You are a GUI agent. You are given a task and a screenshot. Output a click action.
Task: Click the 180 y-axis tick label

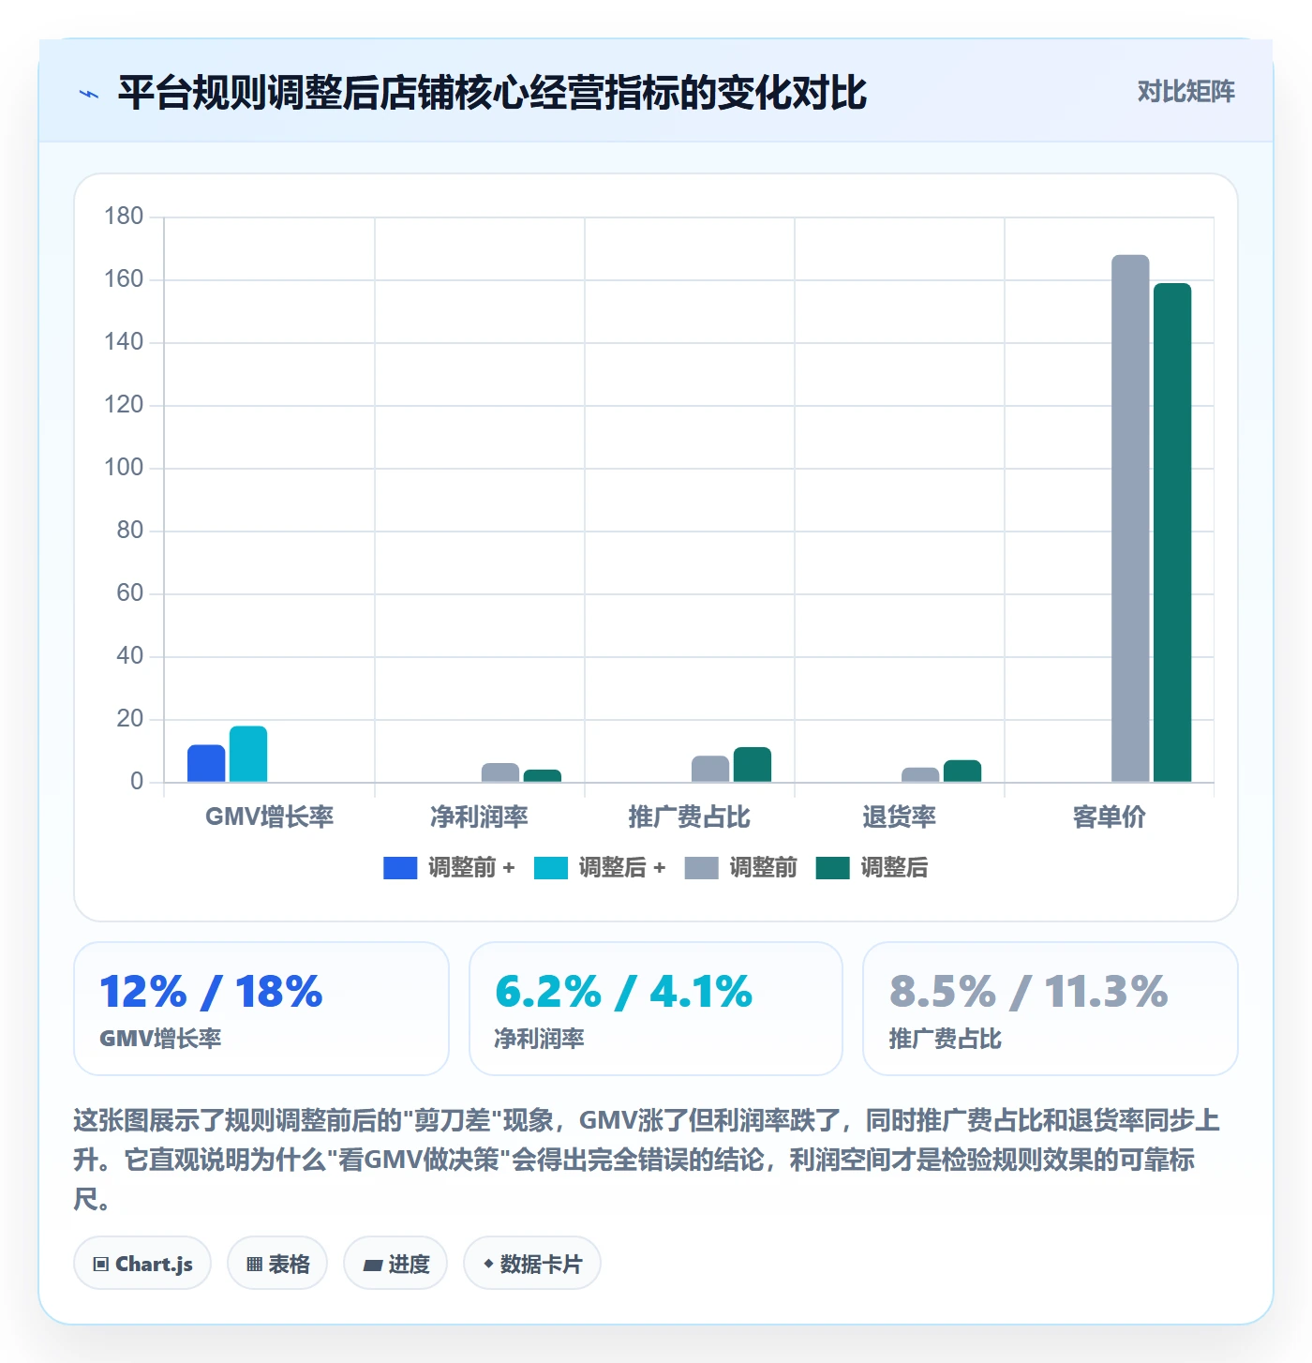(x=124, y=217)
